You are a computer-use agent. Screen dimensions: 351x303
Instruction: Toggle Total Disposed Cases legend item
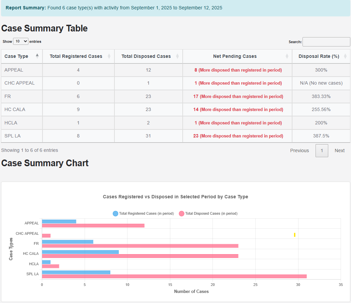tap(211, 213)
